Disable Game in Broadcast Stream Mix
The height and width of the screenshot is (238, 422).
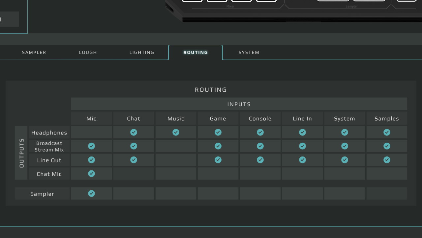click(218, 146)
